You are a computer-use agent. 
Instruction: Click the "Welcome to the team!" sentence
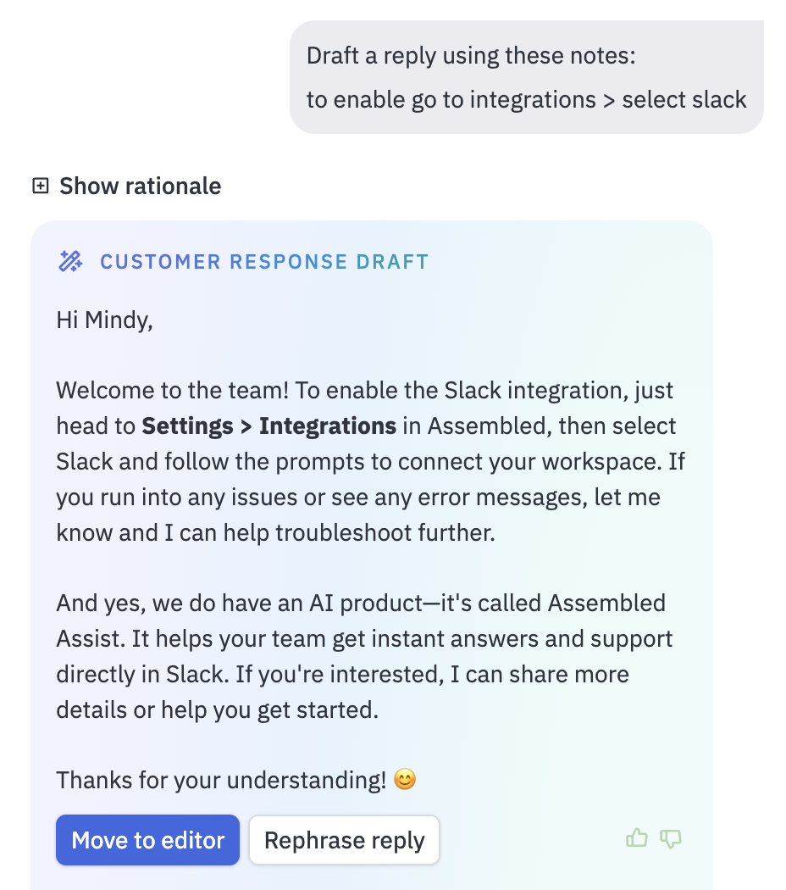tap(173, 391)
